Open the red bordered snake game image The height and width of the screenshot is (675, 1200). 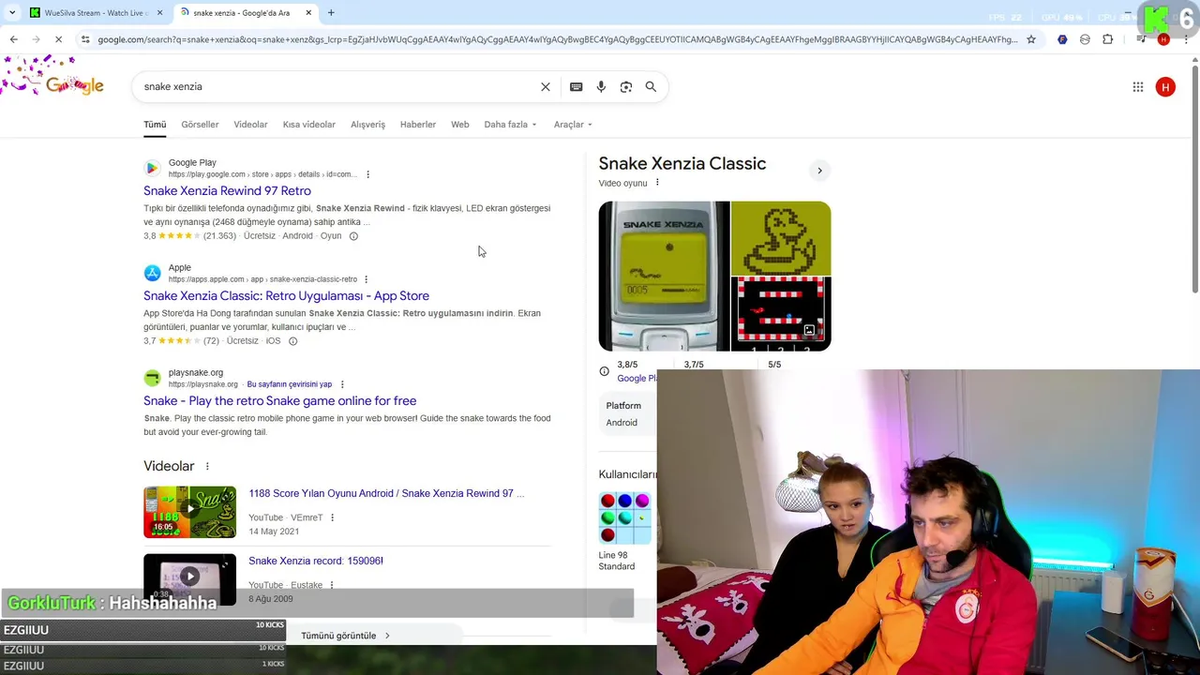pos(781,314)
